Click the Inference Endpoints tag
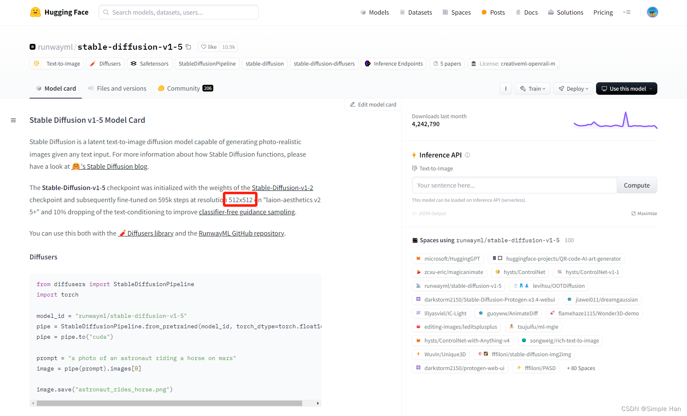687x416 pixels. click(x=394, y=63)
